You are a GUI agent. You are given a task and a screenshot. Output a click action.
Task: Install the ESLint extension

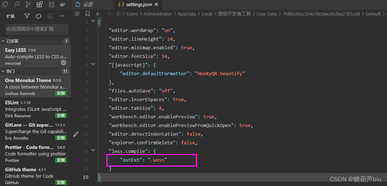pos(61,115)
